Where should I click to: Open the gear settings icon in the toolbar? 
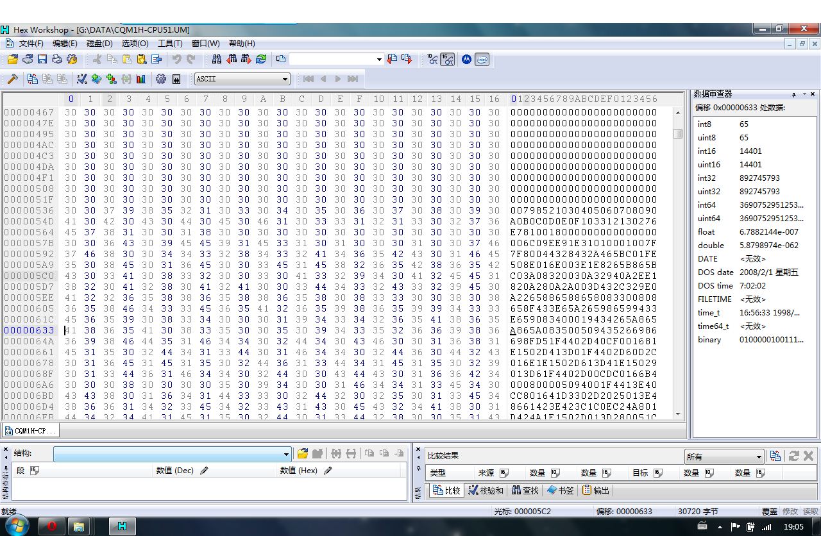(160, 79)
